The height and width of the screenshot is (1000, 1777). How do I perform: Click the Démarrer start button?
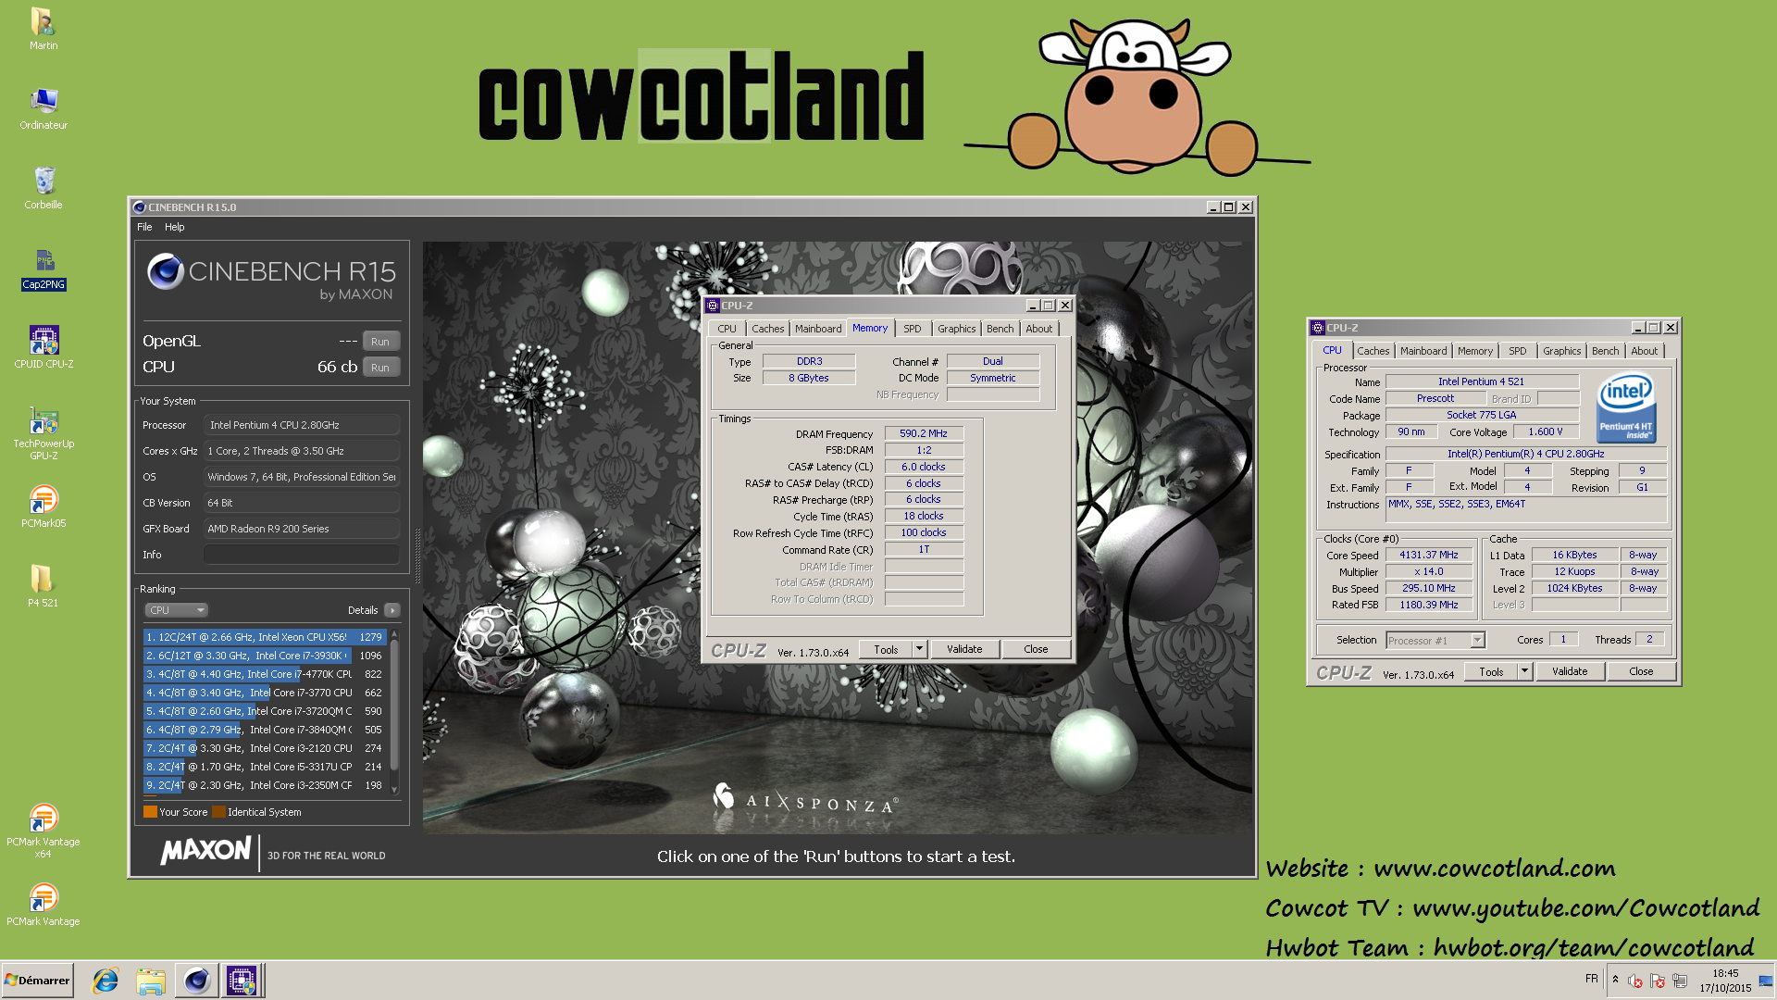click(x=38, y=981)
